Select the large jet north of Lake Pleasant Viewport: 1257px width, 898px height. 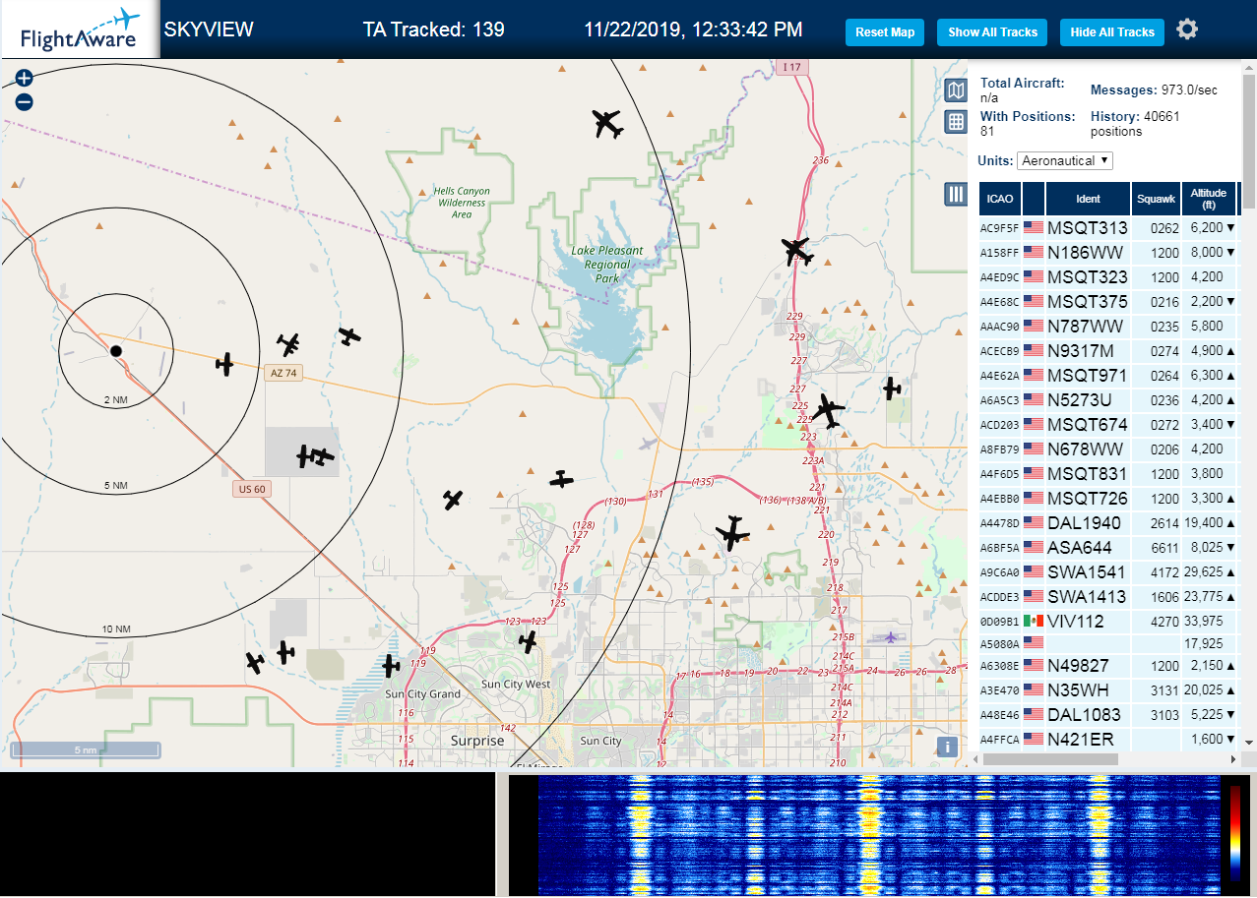tap(607, 125)
